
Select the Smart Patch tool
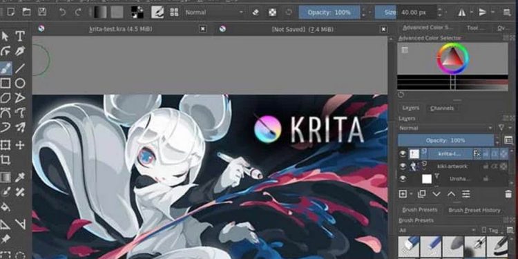(20, 192)
